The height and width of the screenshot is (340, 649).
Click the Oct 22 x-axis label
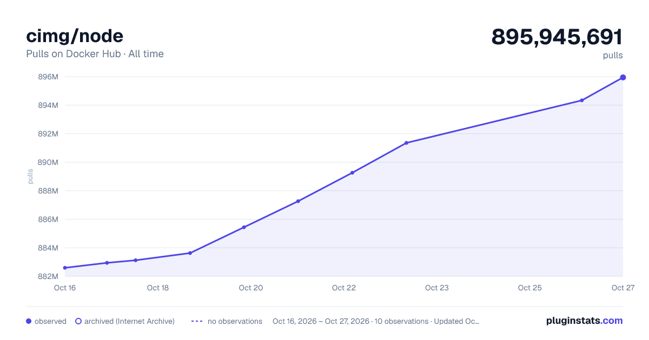click(x=344, y=288)
